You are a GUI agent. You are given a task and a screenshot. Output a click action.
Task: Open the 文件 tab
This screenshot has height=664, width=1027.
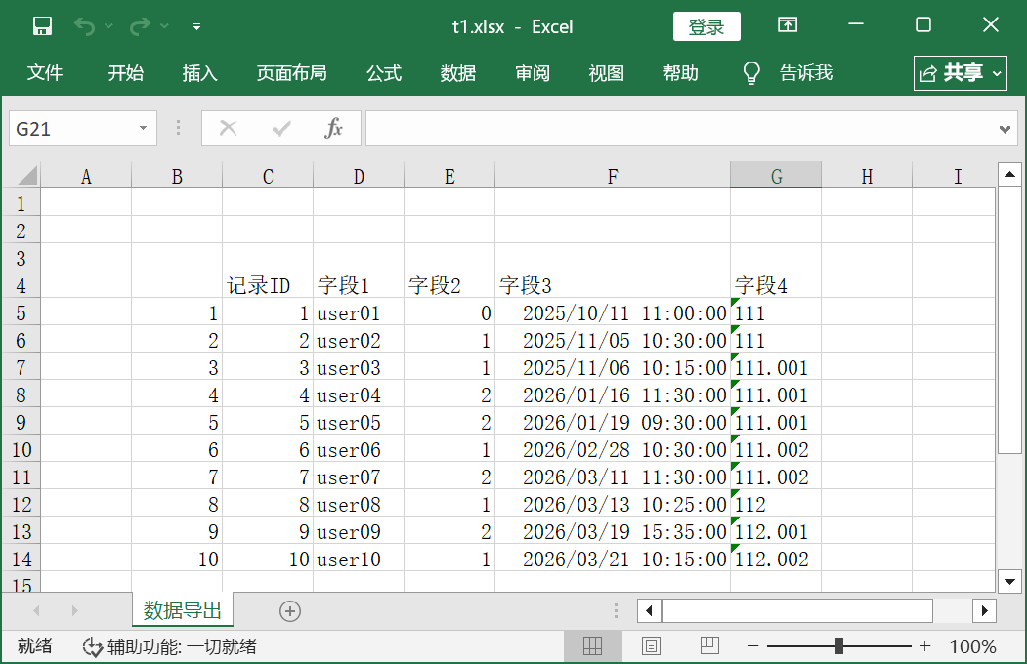click(45, 72)
